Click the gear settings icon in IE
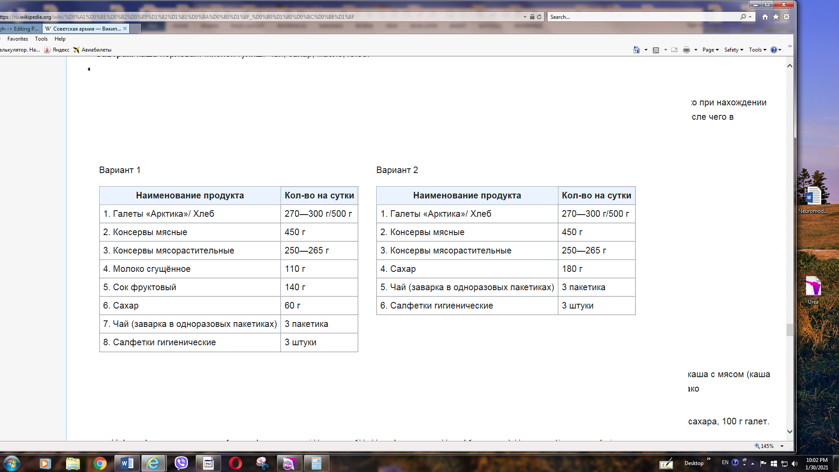The width and height of the screenshot is (839, 472). pos(787,17)
